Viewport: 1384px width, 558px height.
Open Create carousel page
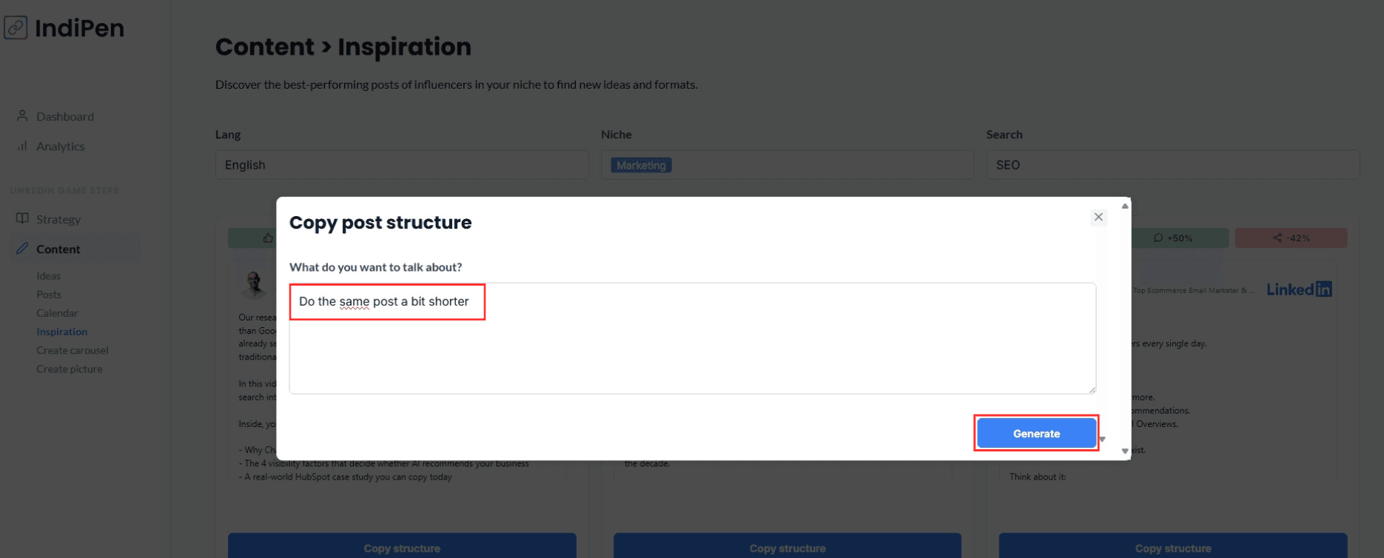pos(73,350)
